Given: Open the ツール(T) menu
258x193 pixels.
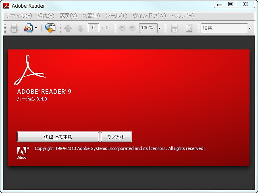Looking at the screenshot, I should tap(117, 16).
